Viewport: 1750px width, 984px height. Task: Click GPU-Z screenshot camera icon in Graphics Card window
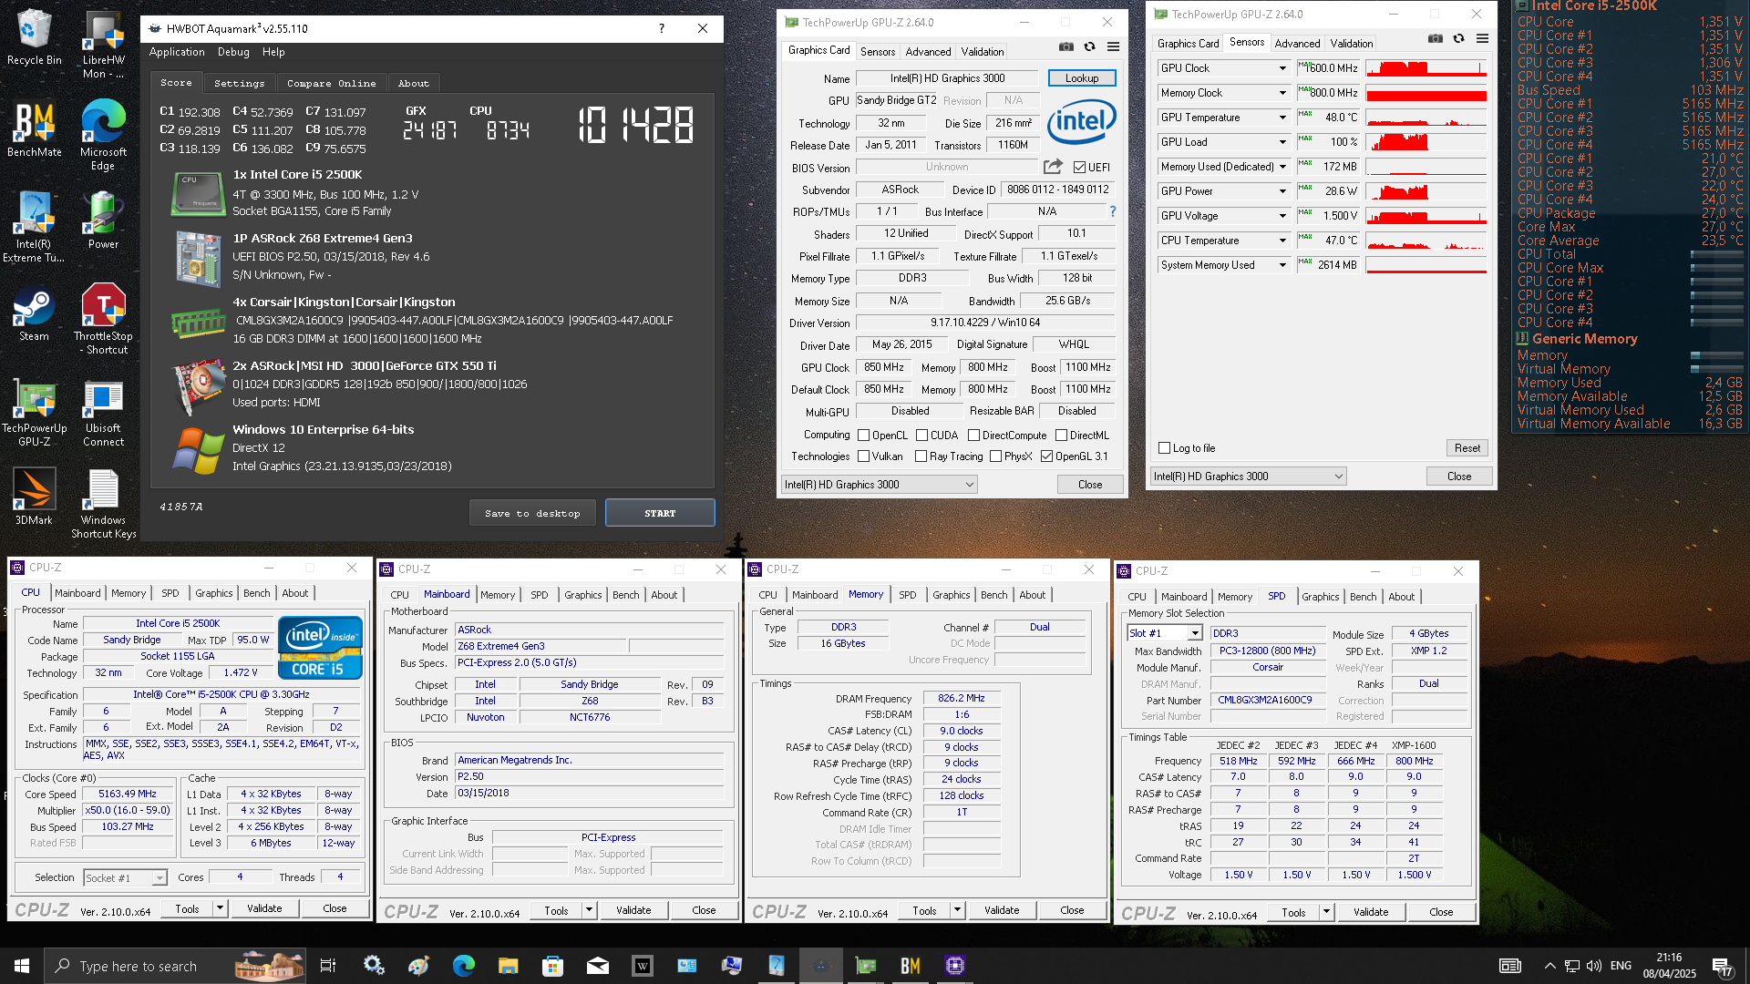1066,46
